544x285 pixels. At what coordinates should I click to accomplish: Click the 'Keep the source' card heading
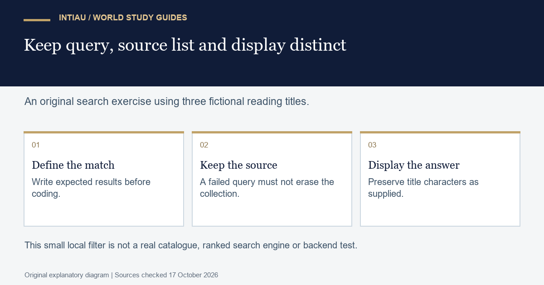click(x=238, y=165)
